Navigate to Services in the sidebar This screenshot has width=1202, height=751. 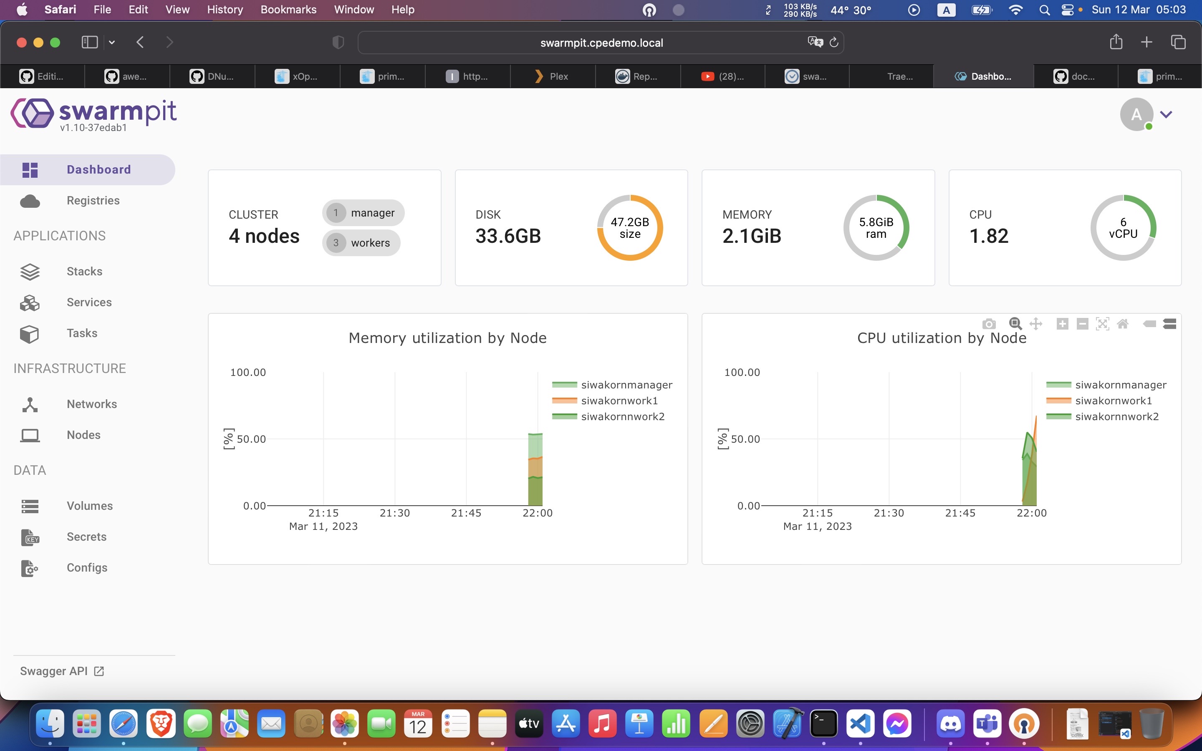[x=89, y=302]
